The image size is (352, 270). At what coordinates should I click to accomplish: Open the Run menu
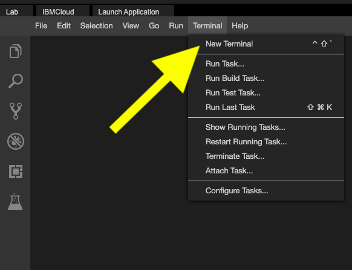point(176,26)
